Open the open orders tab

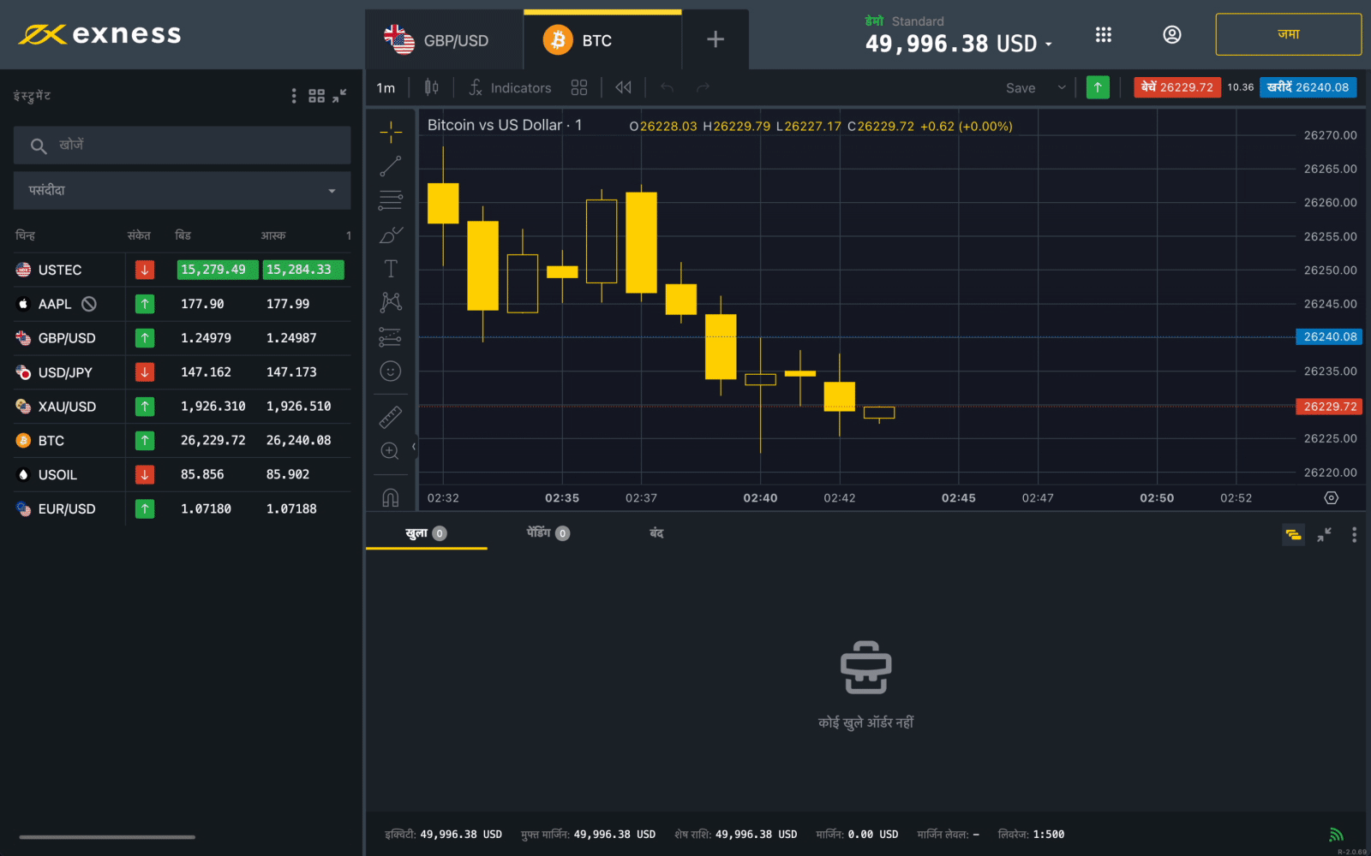(x=426, y=533)
